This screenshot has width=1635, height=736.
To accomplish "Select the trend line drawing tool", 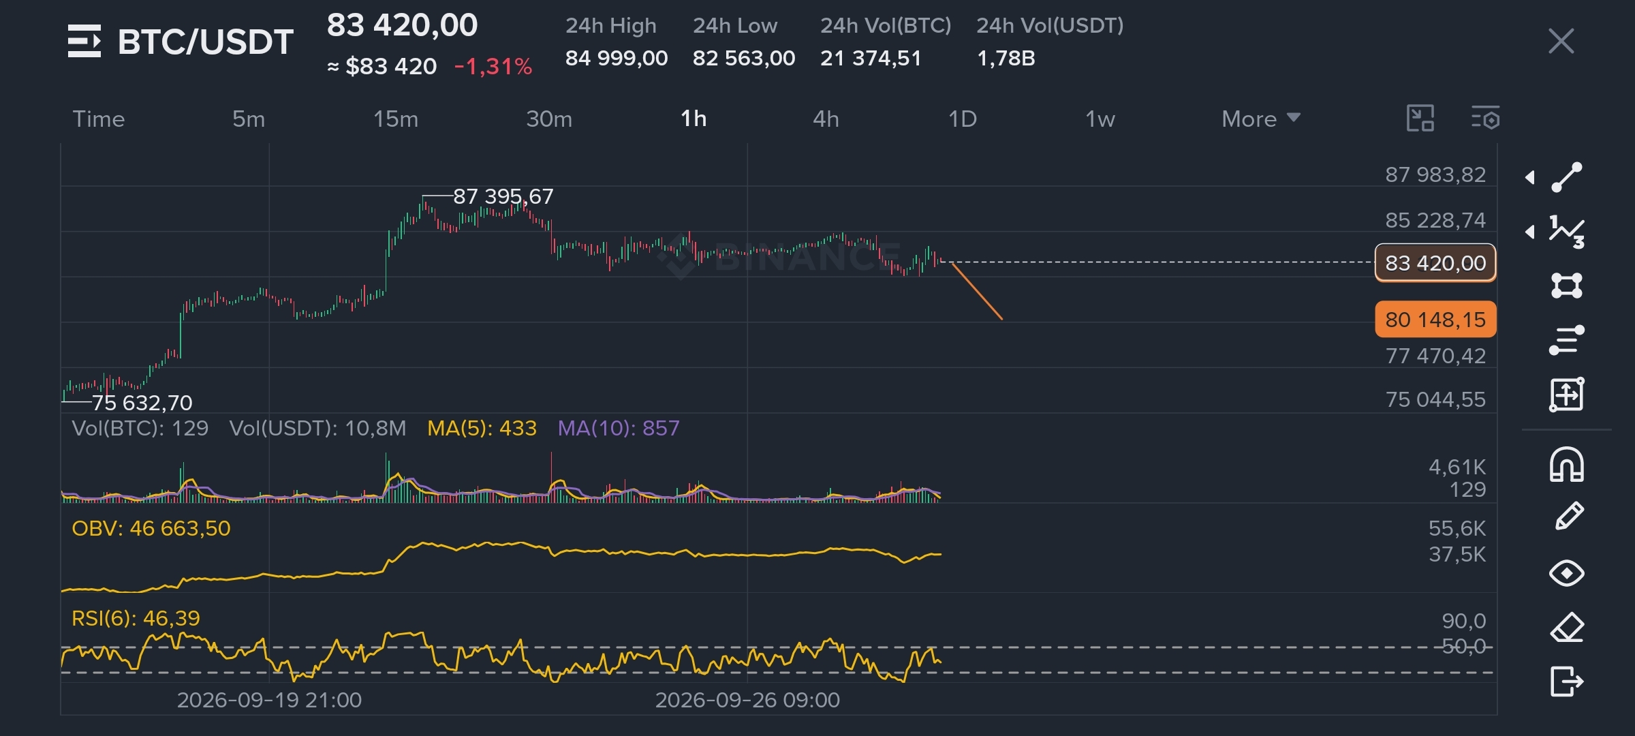I will tap(1566, 178).
